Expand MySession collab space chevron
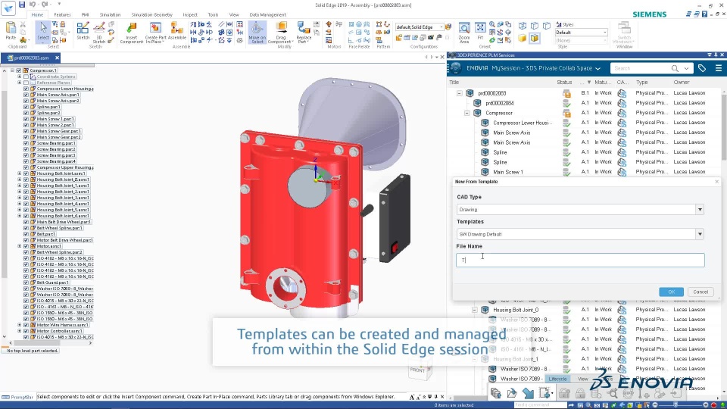Viewport: 727px width, 409px height. tap(598, 69)
